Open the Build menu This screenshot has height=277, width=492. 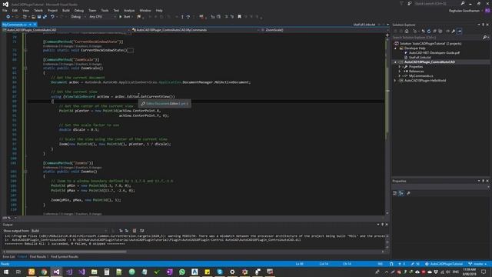pos(66,10)
